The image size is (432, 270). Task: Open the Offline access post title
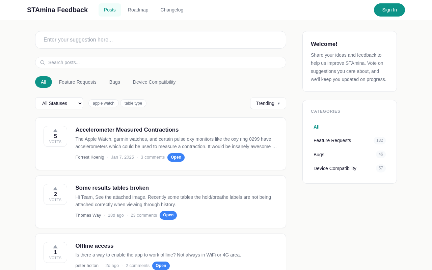click(94, 246)
